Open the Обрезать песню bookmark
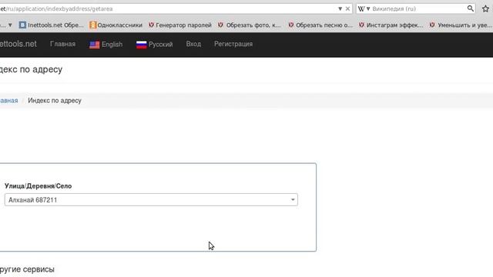The width and height of the screenshot is (493, 277). point(320,25)
